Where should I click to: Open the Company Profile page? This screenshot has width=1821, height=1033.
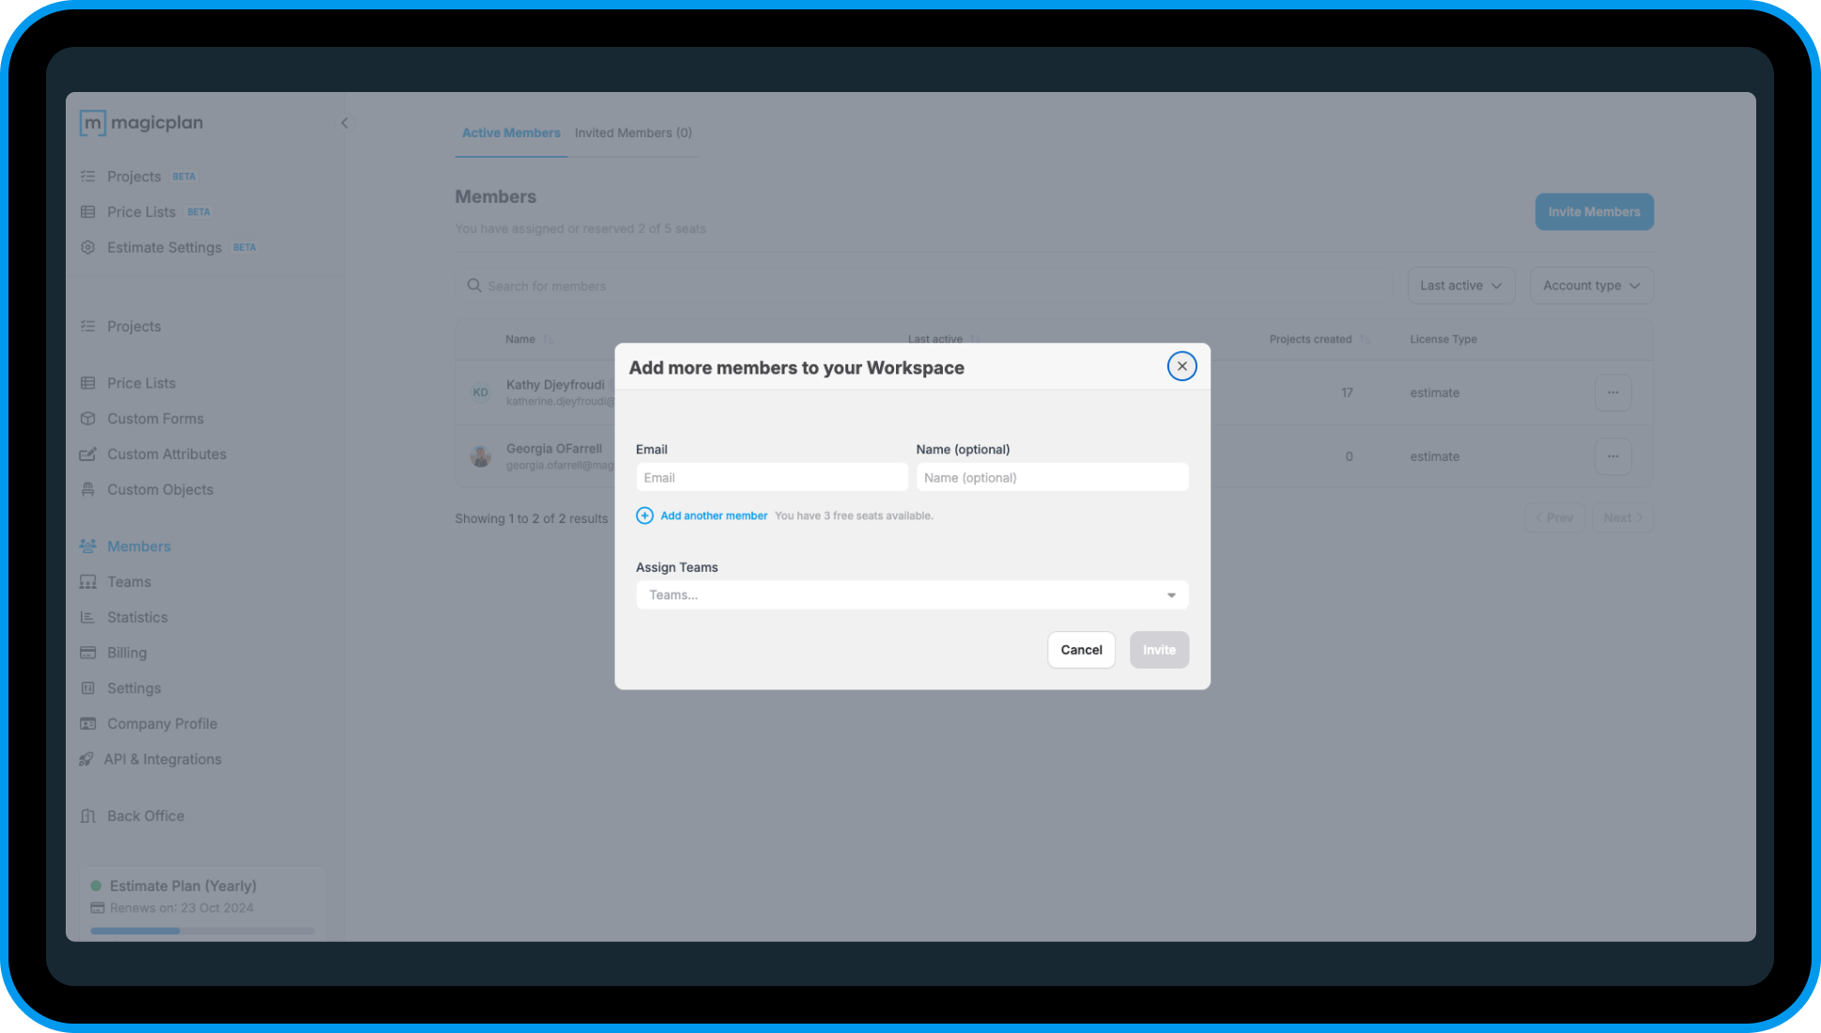click(161, 723)
